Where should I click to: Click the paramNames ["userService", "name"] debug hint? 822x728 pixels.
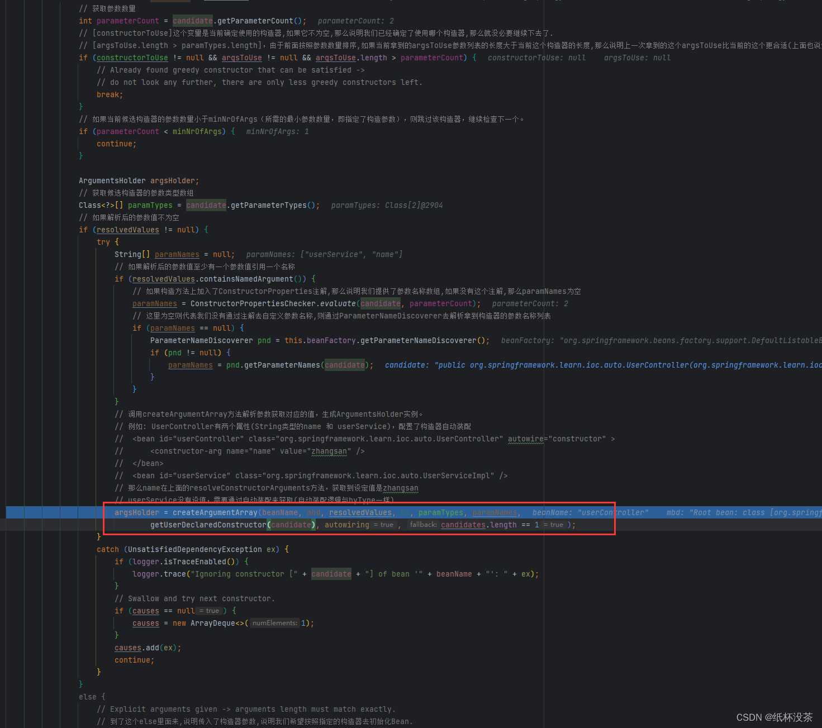pyautogui.click(x=324, y=254)
